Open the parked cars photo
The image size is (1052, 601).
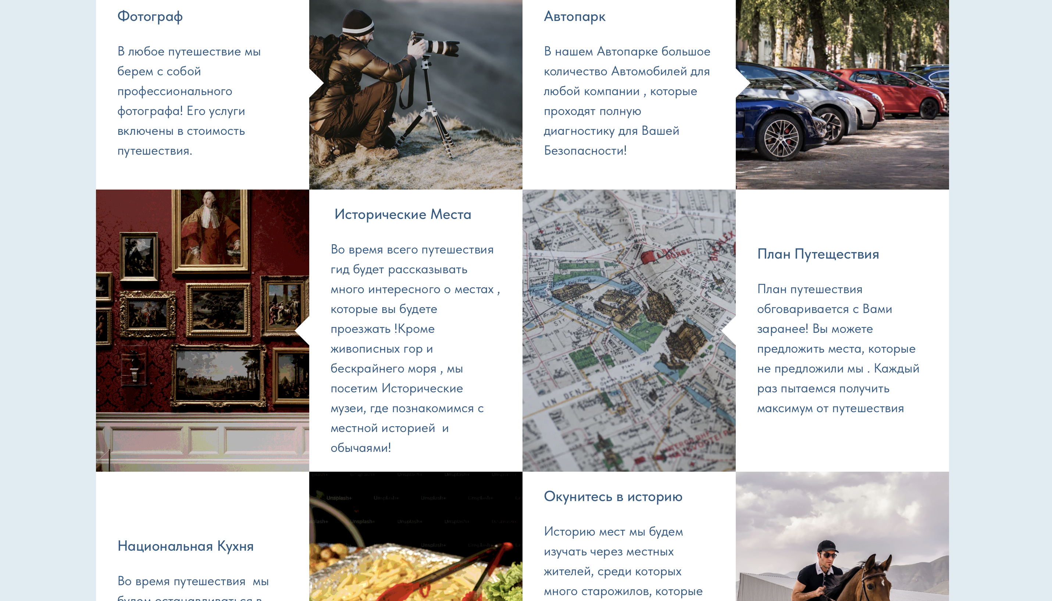[842, 94]
